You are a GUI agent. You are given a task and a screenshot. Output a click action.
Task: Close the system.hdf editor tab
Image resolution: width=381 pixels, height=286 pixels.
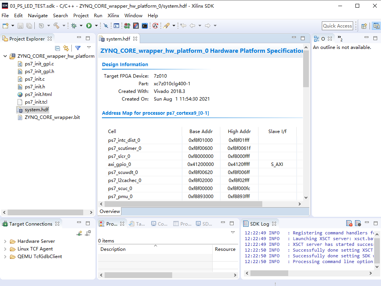pos(136,39)
